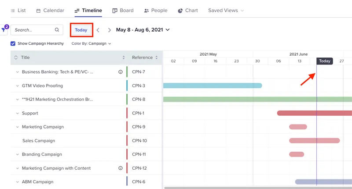Go to previous date range arrow

98,30
